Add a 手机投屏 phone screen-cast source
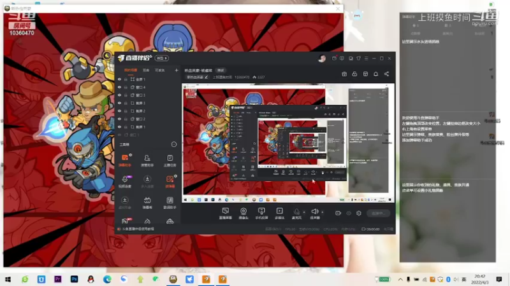This screenshot has height=286, width=510. [261, 214]
